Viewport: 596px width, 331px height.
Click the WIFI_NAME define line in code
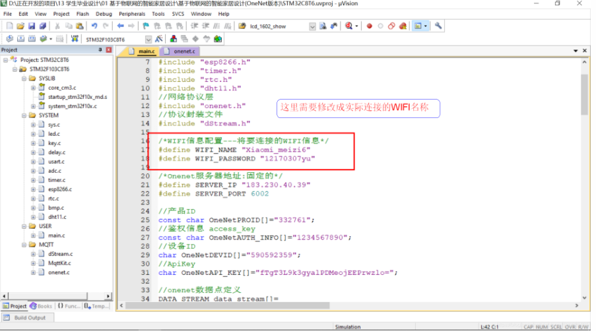(234, 150)
